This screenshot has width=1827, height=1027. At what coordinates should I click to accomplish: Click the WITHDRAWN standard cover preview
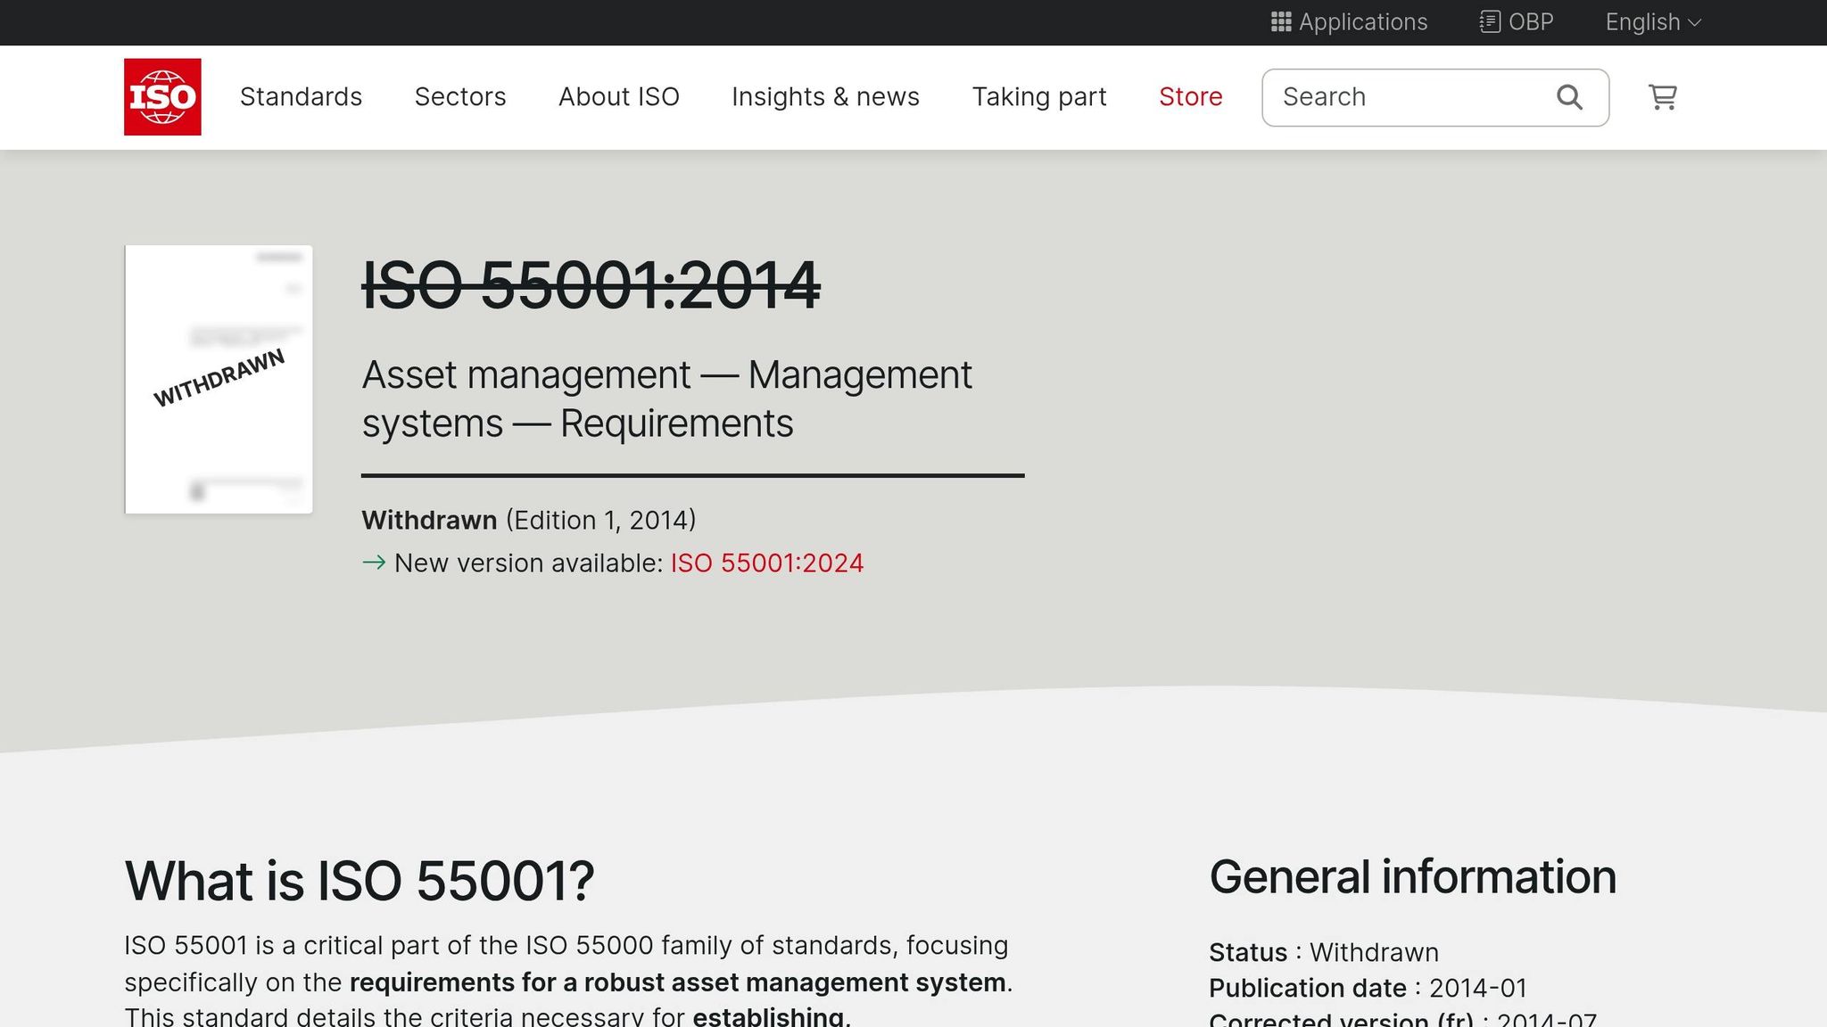(x=219, y=378)
